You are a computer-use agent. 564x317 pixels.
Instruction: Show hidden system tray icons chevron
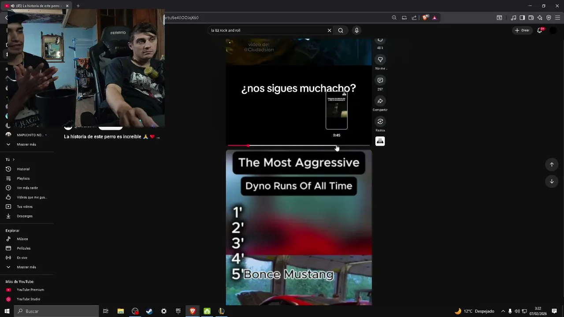pyautogui.click(x=503, y=311)
